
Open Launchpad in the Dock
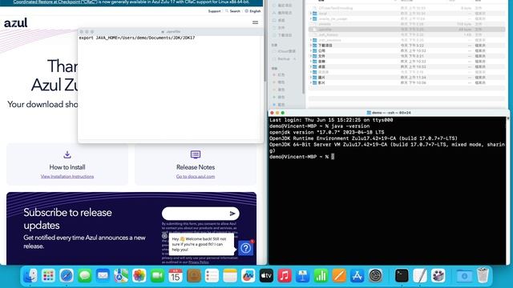pos(48,276)
